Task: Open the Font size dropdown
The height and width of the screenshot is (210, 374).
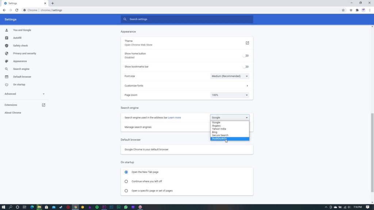Action: pyautogui.click(x=230, y=76)
